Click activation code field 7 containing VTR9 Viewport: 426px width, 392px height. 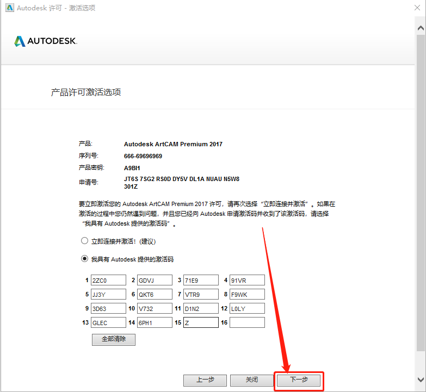point(201,294)
